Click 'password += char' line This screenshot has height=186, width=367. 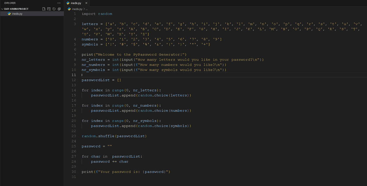tap(110, 162)
